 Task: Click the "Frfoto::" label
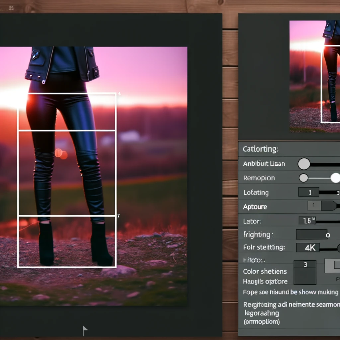(254, 260)
